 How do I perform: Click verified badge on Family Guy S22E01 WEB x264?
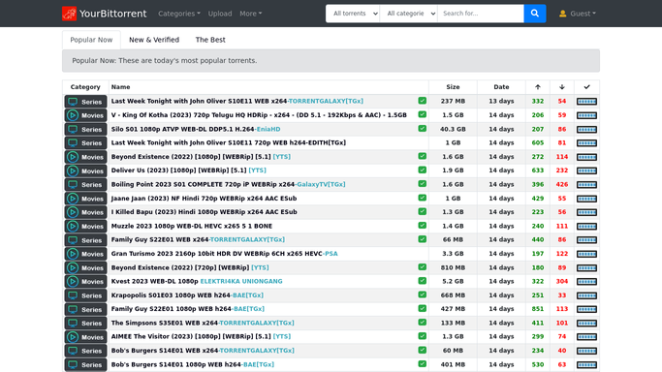click(x=423, y=239)
